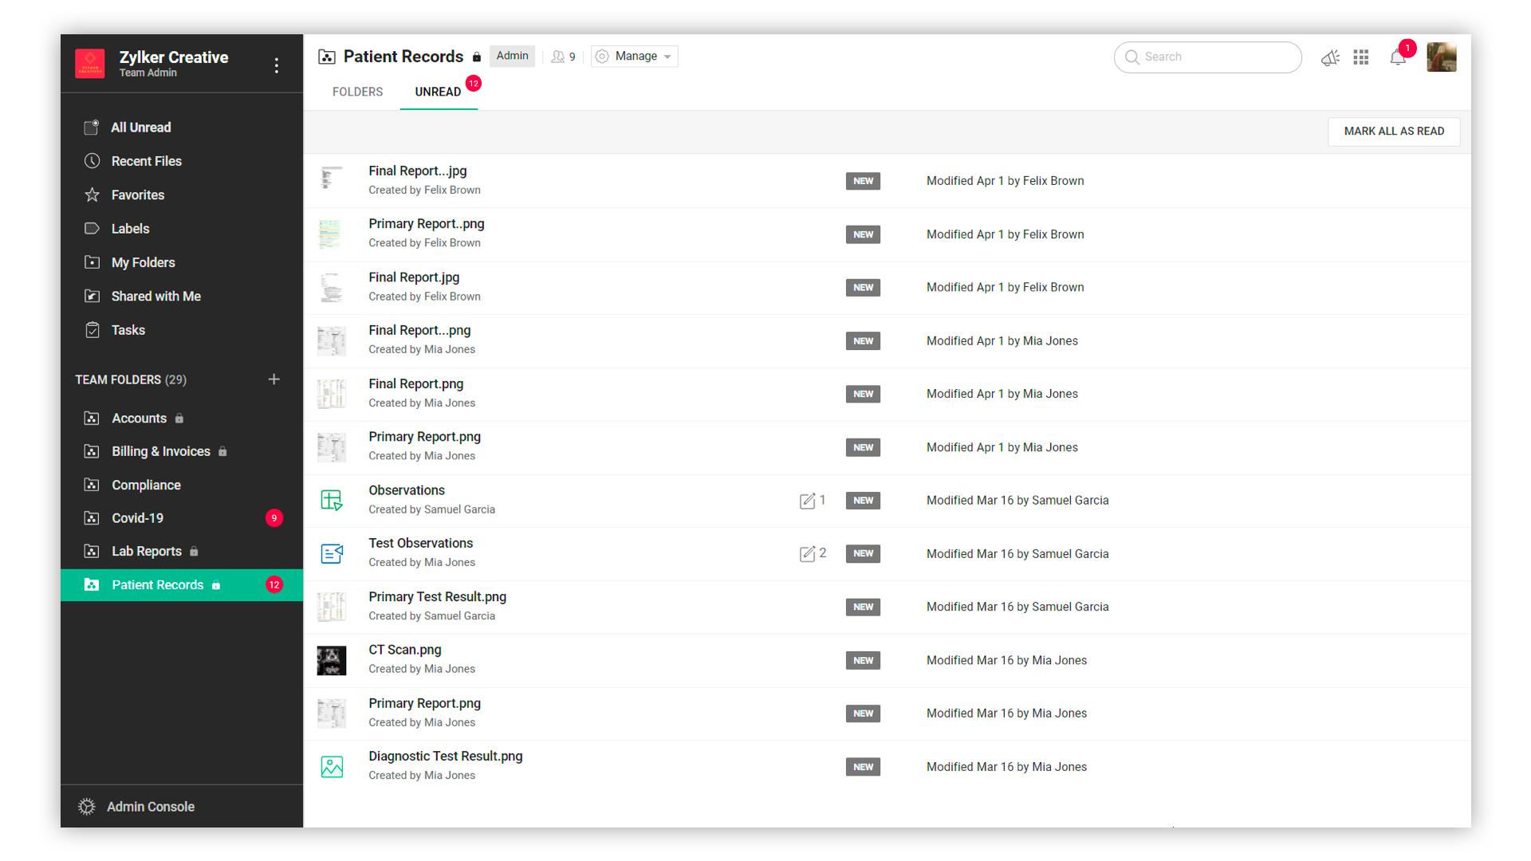Select the Unread tab

pos(438,92)
